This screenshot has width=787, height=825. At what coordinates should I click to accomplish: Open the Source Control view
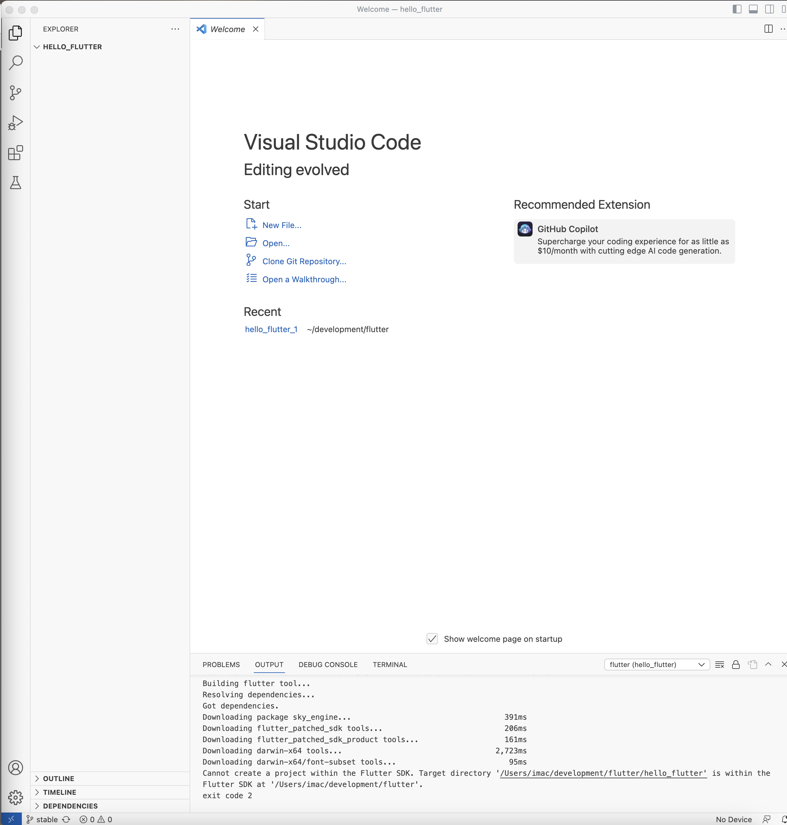[16, 93]
